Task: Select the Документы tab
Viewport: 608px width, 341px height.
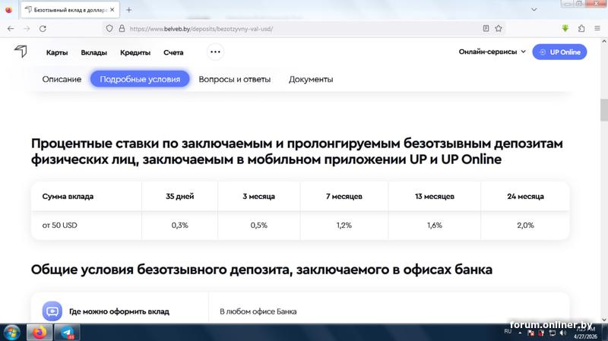Action: 311,79
